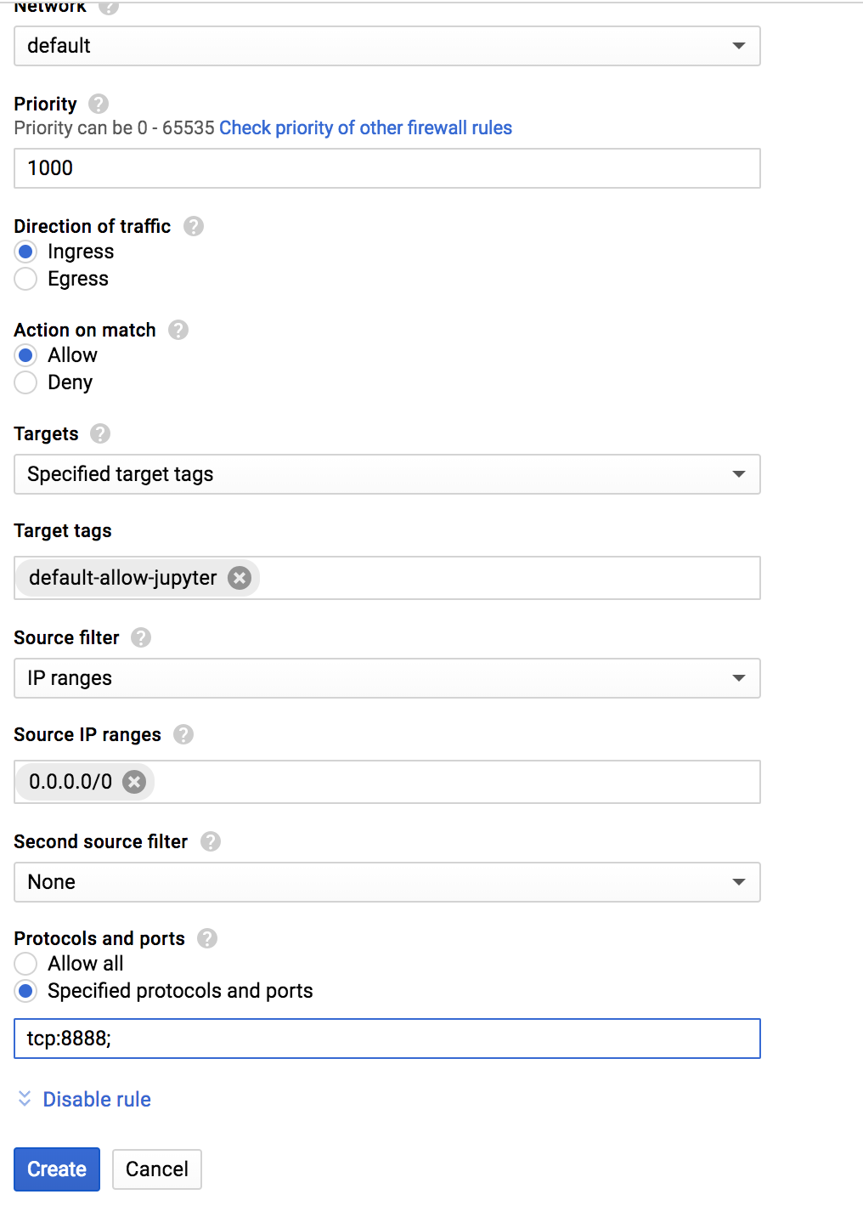Click help icon beside Second source filter
The height and width of the screenshot is (1217, 863).
pyautogui.click(x=211, y=841)
